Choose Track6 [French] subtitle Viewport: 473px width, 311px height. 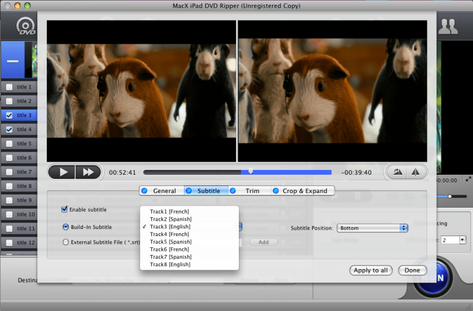pyautogui.click(x=189, y=249)
